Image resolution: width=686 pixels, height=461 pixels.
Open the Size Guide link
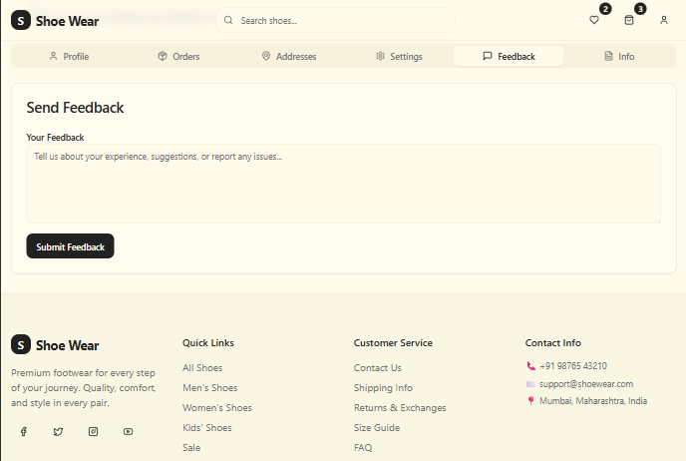point(377,428)
